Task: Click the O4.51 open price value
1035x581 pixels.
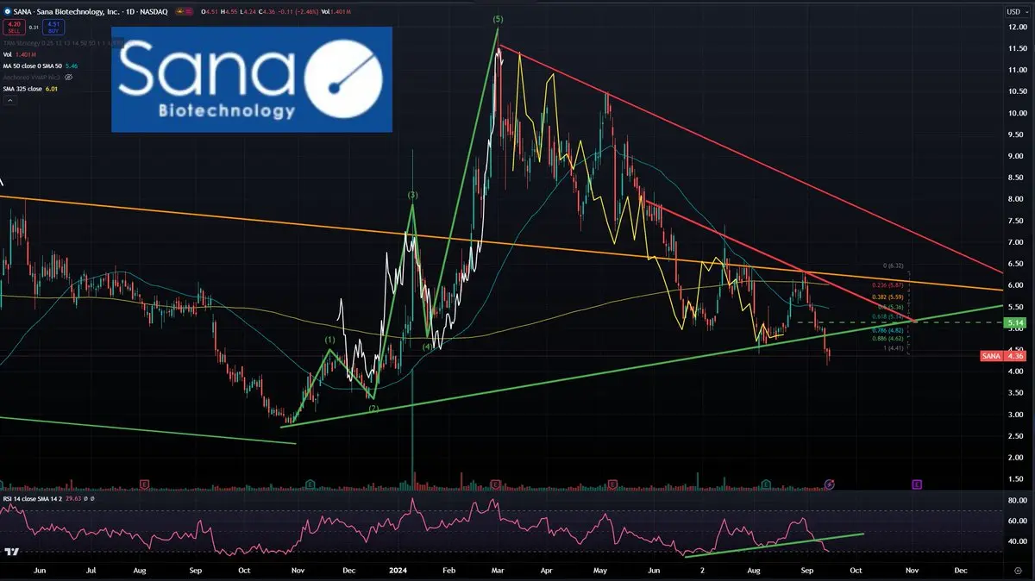Action: pyautogui.click(x=209, y=12)
